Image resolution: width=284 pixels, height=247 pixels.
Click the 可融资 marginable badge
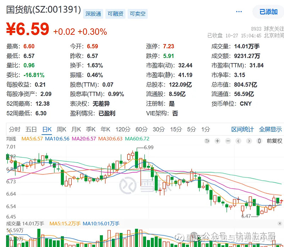click(115, 13)
